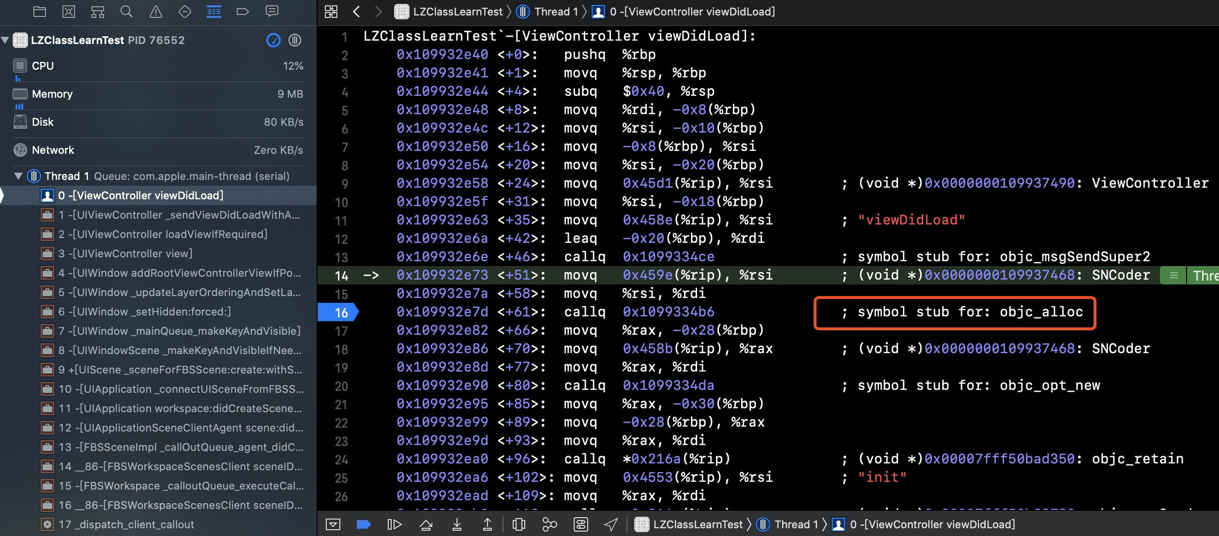Open the Report navigator icon
The image size is (1219, 536).
tap(272, 12)
